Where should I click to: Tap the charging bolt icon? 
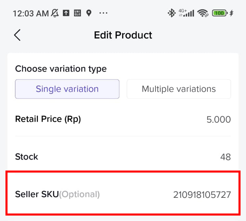point(231,13)
